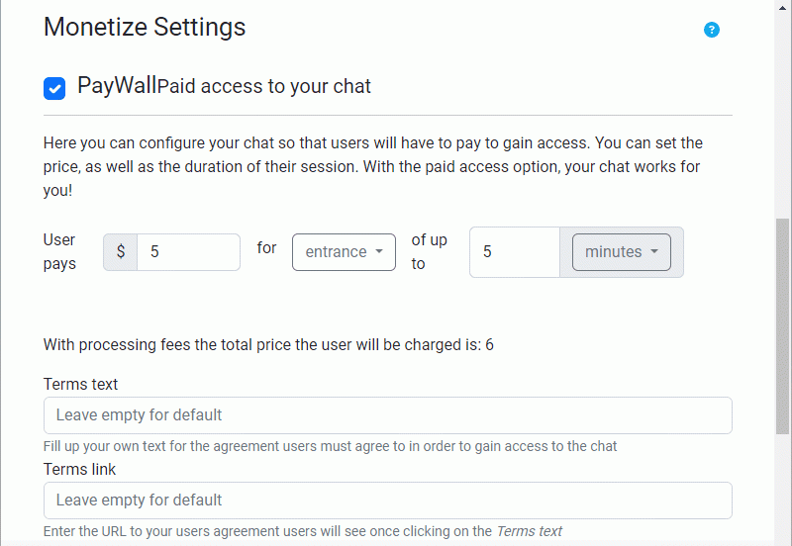Uncheck the PayWall checkbox
Screen dimensions: 792x546
coord(54,88)
